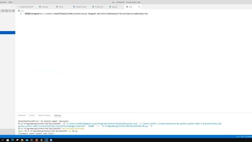
Task: Select the highlighted blue file row in sidebar
Action: tap(7, 33)
